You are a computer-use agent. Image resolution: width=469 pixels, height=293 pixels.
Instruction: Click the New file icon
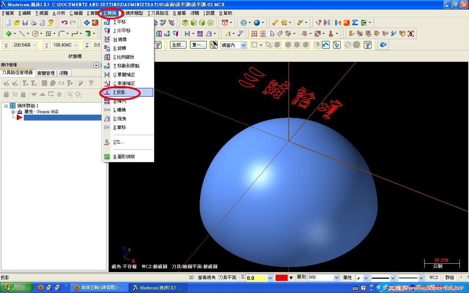[x=8, y=23]
